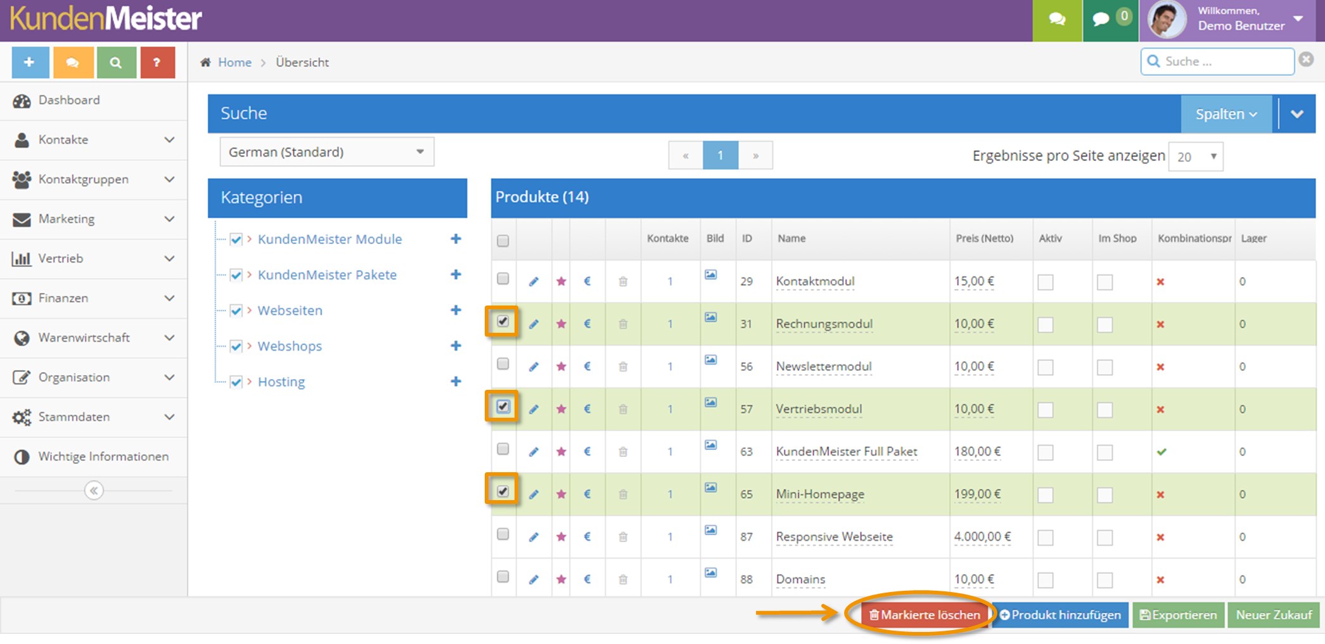
Task: Clear the search with the x icon
Action: (x=1306, y=60)
